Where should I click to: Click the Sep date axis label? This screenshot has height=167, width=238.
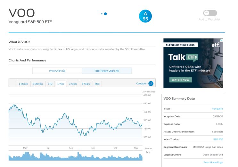click(x=71, y=148)
